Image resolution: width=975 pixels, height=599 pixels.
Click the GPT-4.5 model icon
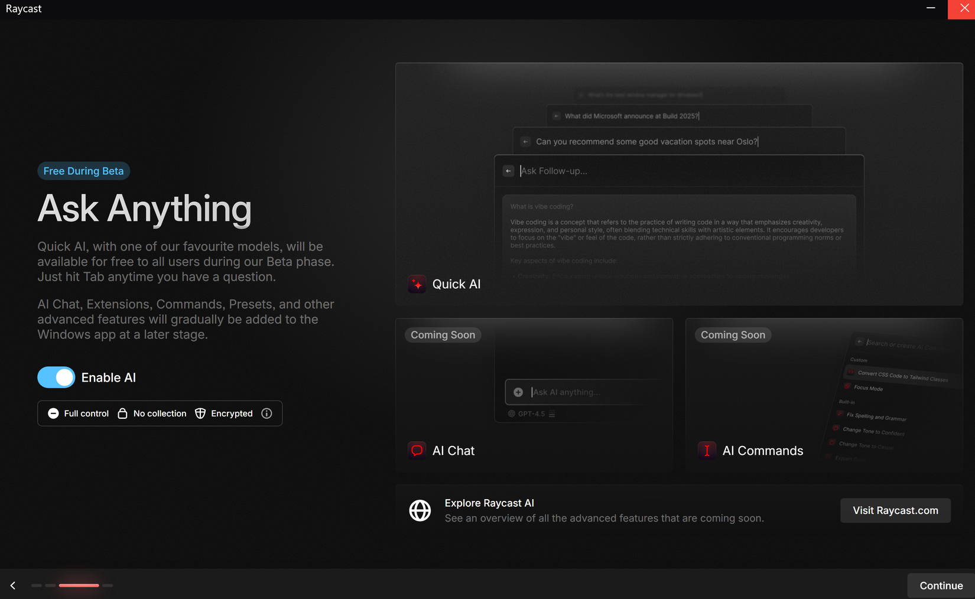(512, 414)
